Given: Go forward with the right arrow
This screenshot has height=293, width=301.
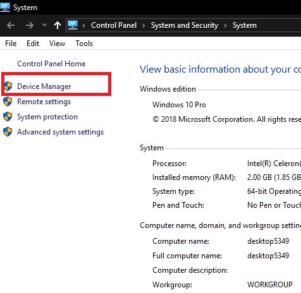Looking at the screenshot, I should [30, 25].
